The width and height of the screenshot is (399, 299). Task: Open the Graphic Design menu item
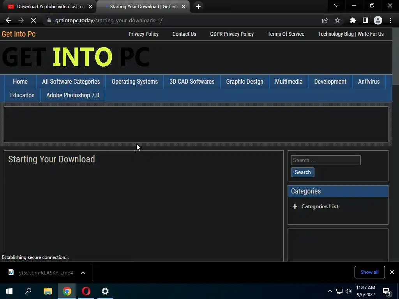[x=245, y=82]
